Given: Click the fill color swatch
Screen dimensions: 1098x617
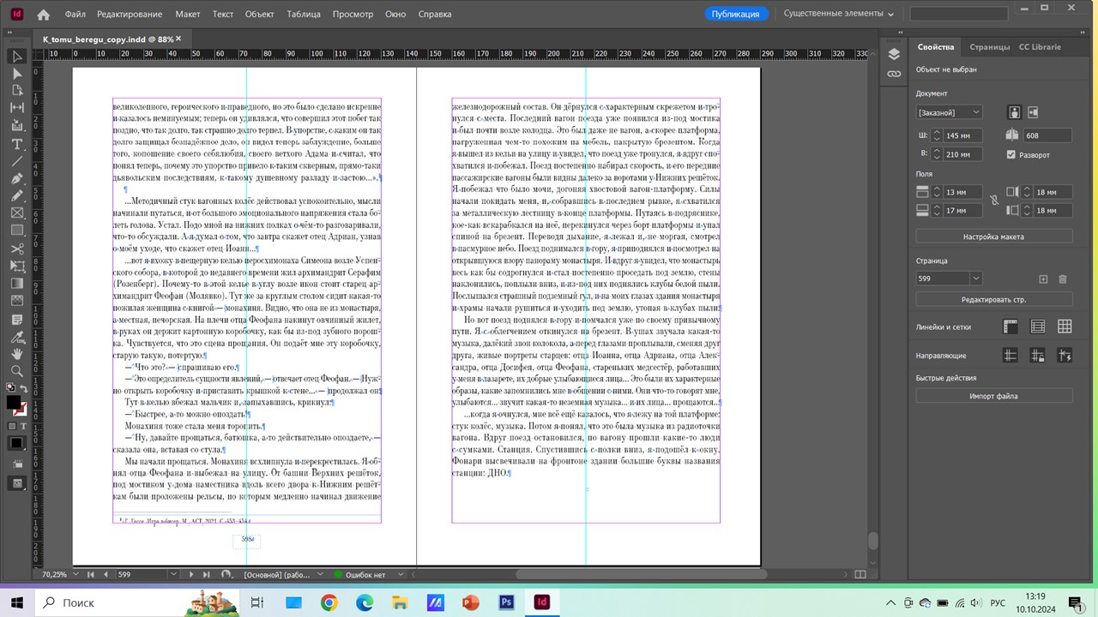Looking at the screenshot, I should 14,403.
